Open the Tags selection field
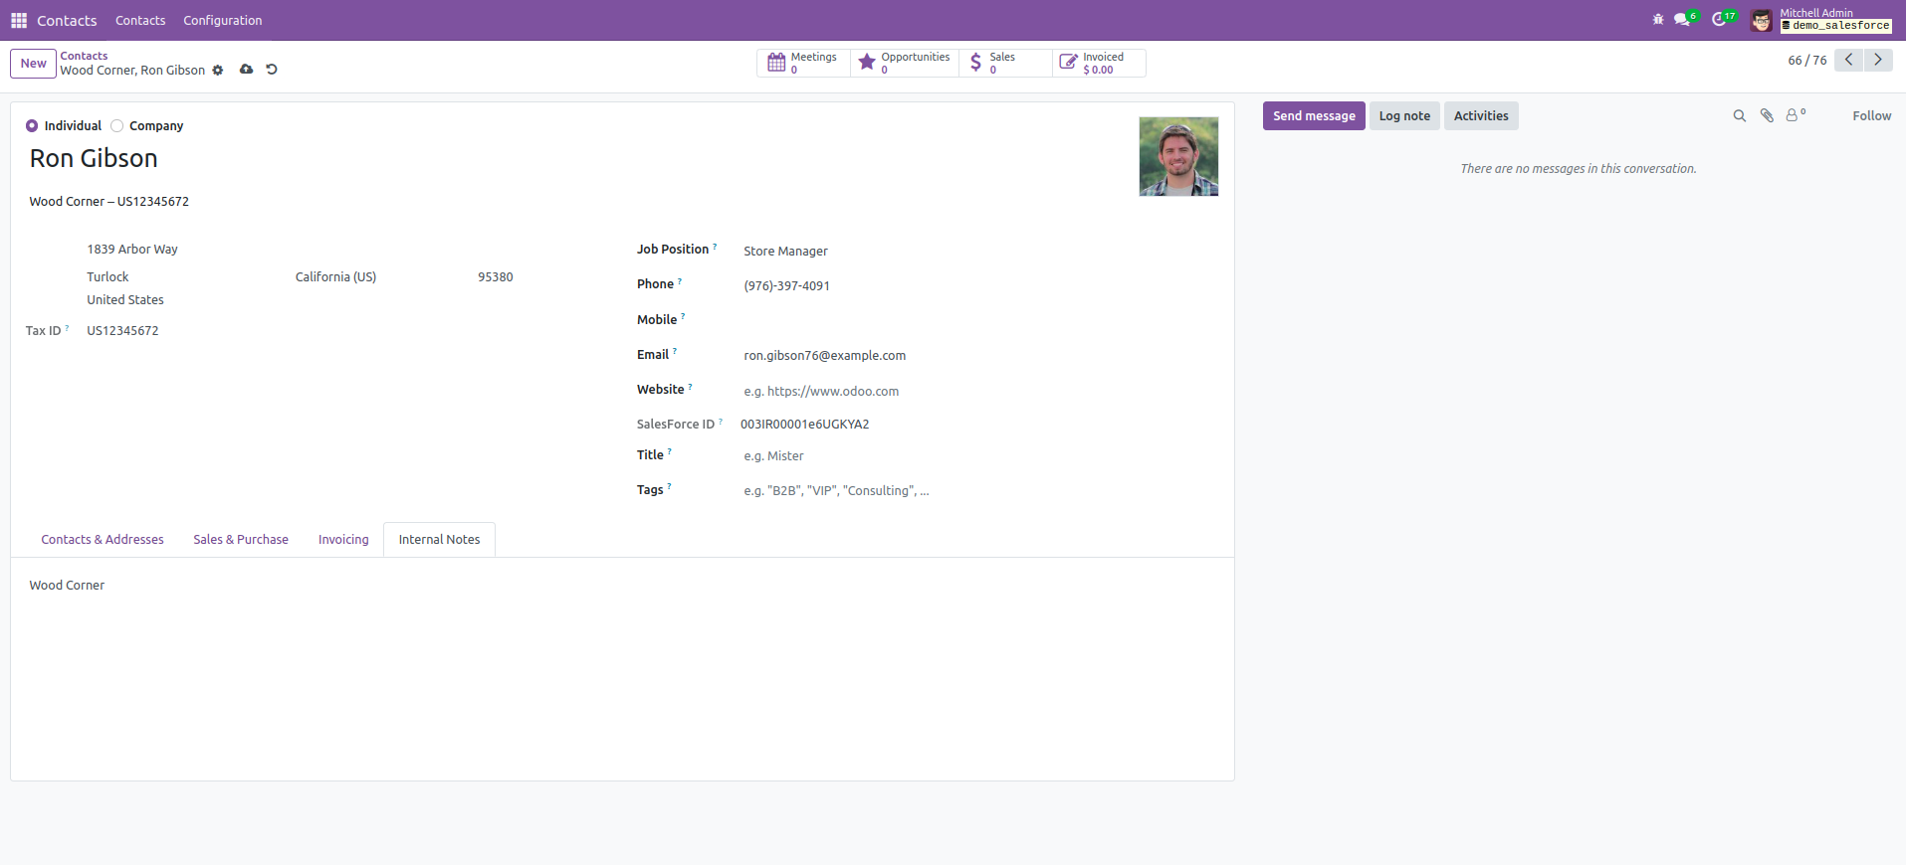Viewport: 1906px width, 865px height. [980, 491]
